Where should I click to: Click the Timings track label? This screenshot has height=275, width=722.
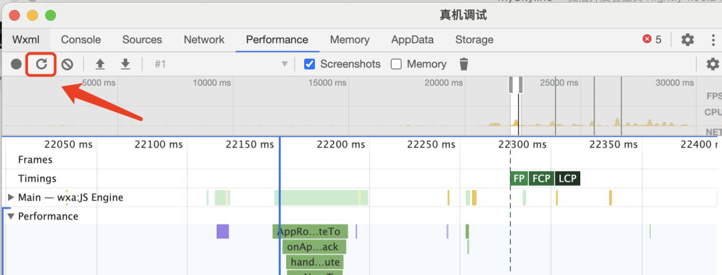coord(37,178)
